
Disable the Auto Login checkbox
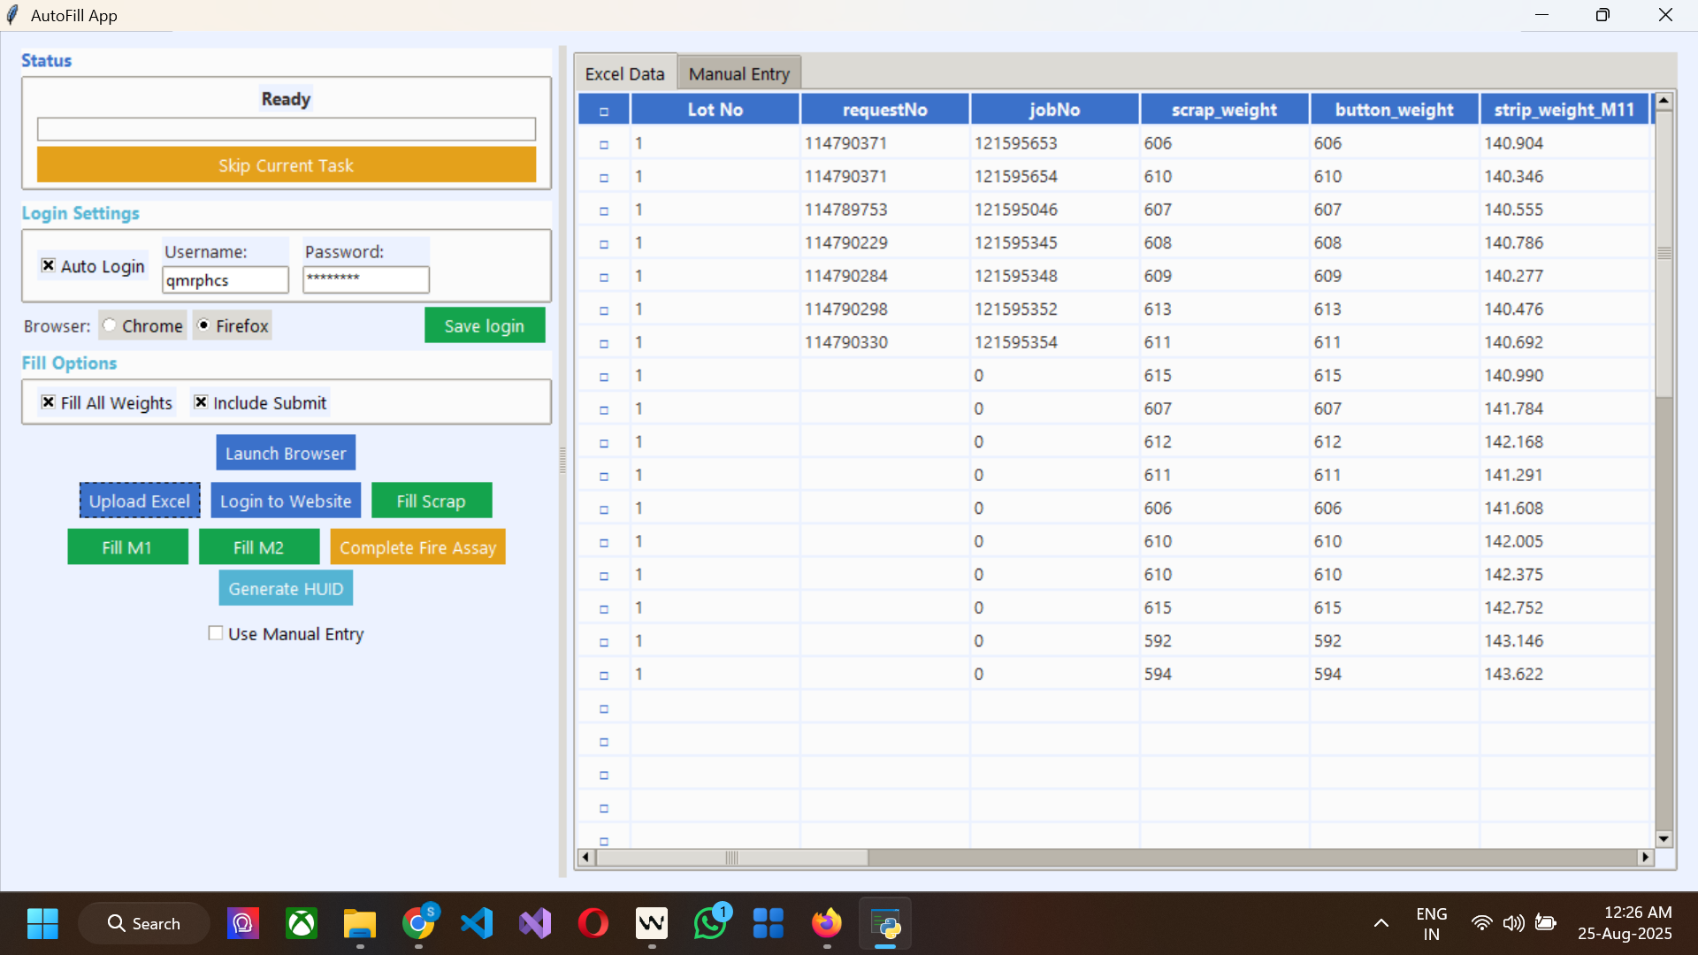pyautogui.click(x=49, y=265)
